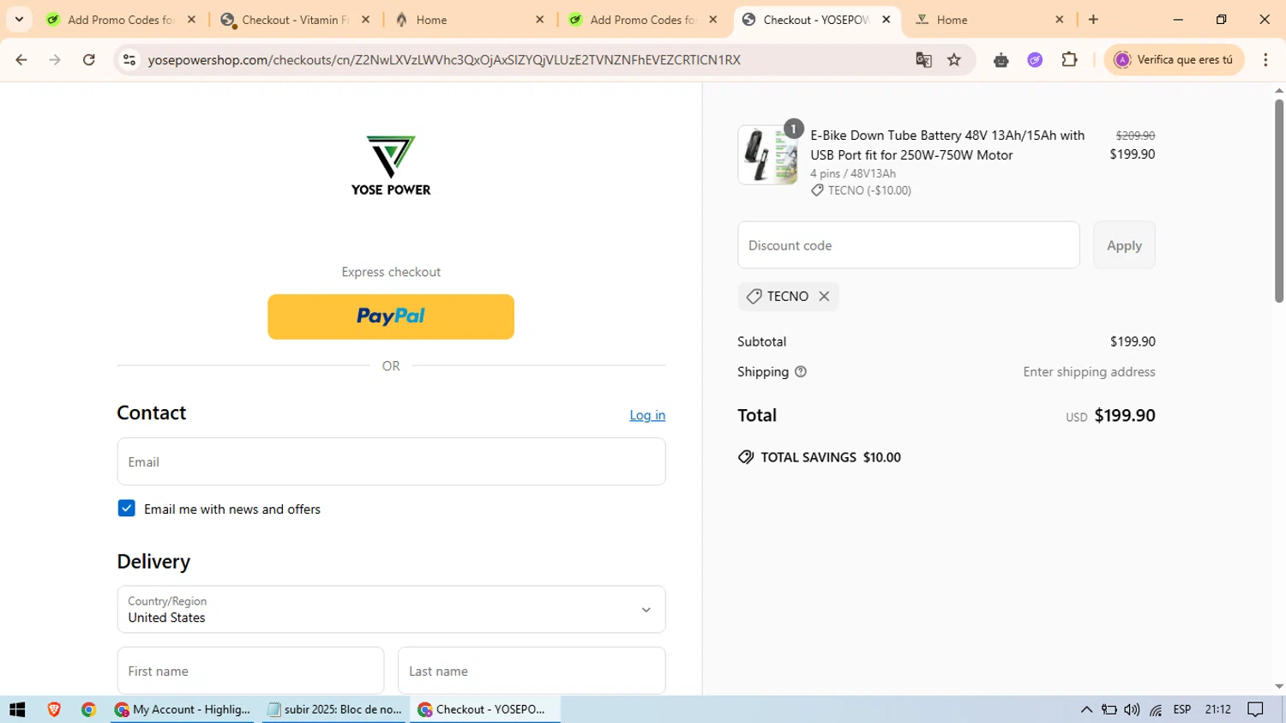Screen dimensions: 1286x723
Task: Remove the TECNO discount code
Action: [x=824, y=296]
